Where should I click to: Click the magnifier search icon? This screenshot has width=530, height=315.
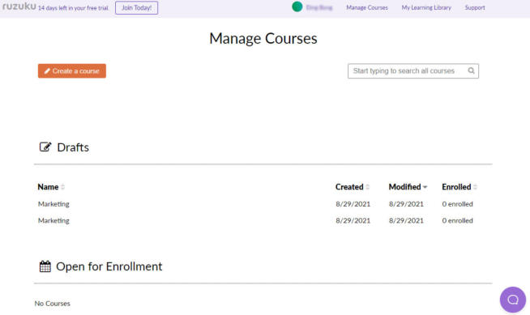pos(471,71)
